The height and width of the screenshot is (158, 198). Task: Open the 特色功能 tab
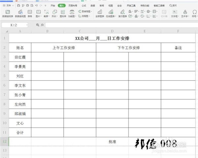tap(145, 6)
